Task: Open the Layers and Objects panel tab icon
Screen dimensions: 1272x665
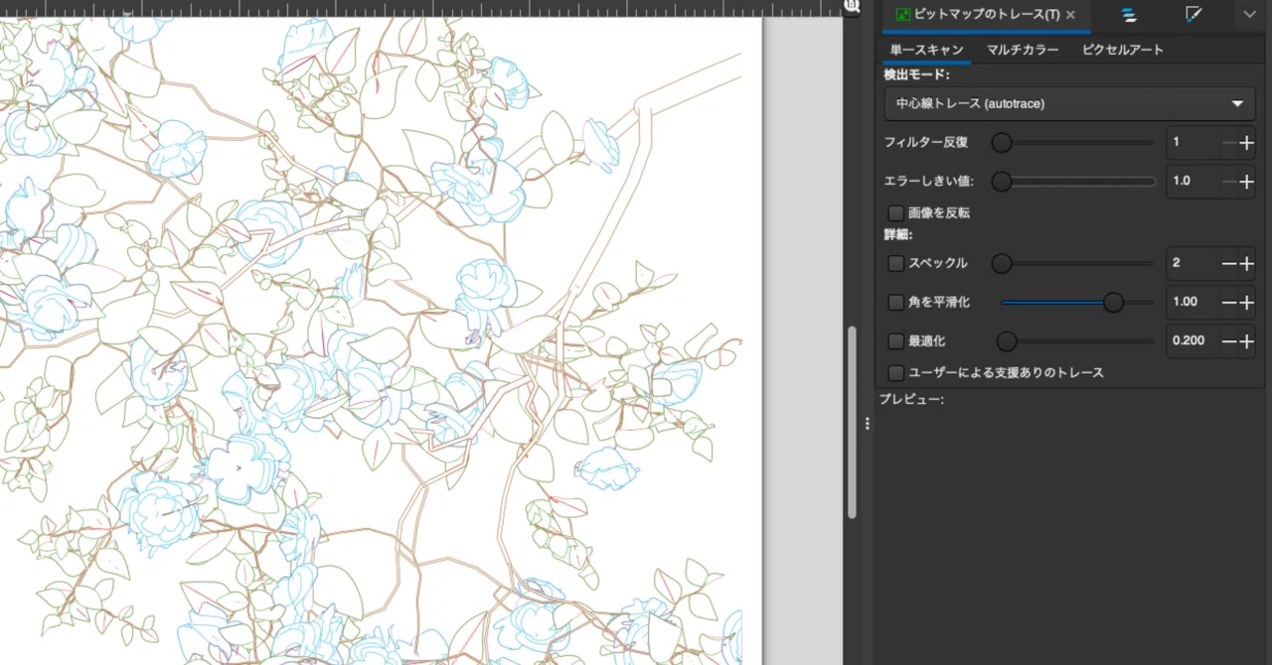Action: point(1129,15)
